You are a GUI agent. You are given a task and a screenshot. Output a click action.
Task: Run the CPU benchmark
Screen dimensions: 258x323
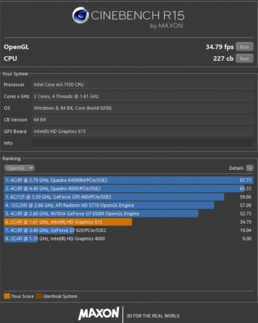[x=244, y=59]
